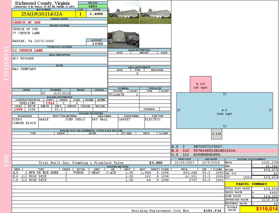Click RPCN value $93,046
Image resolution: width=279 pixels, height=213 pixels.
coord(190,173)
